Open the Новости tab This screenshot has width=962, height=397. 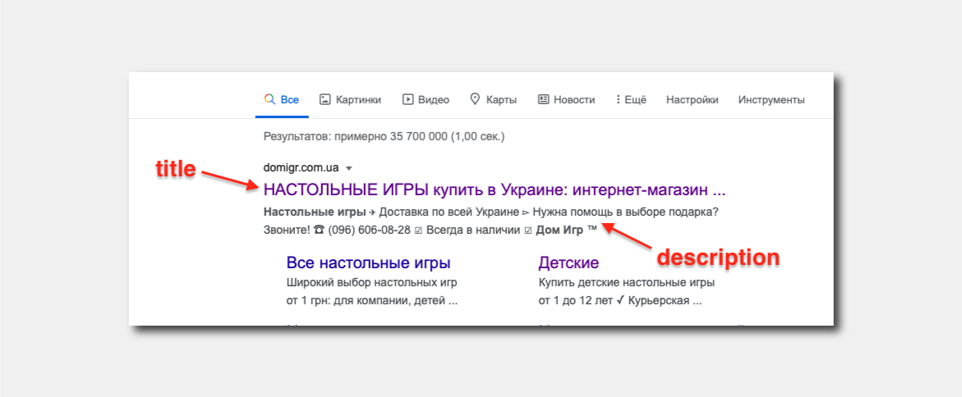point(566,99)
